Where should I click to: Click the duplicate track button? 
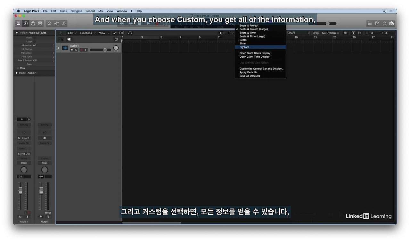[x=69, y=39]
